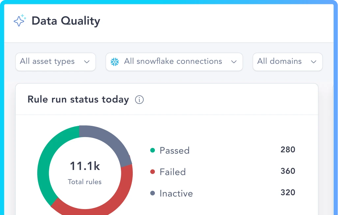Click the 11.1k Total rules figure
Image resolution: width=338 pixels, height=215 pixels.
coord(85,166)
